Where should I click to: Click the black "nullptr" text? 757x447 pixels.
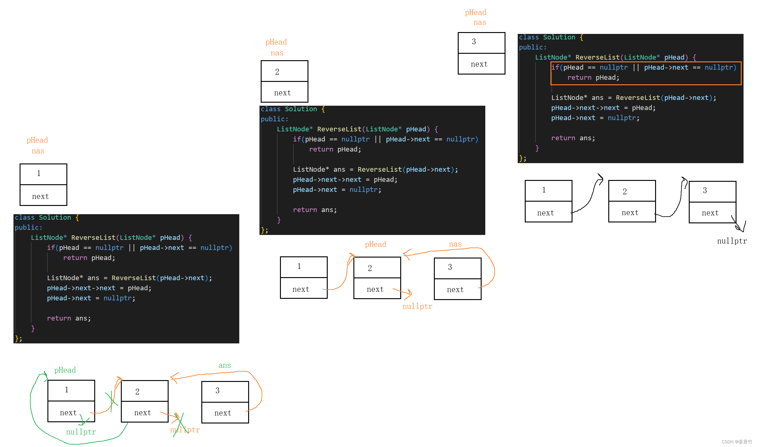coord(732,241)
